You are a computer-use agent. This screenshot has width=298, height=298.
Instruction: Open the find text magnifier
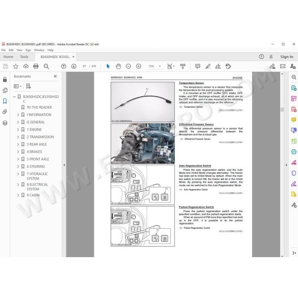click(x=46, y=66)
